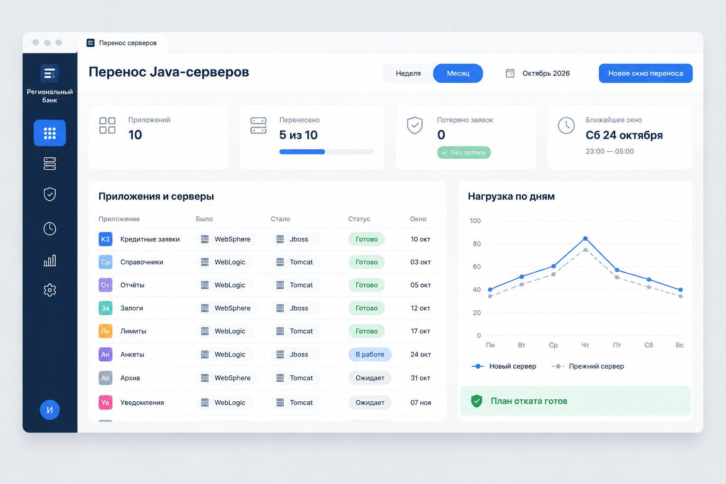Click the Новое окно переноса button
The width and height of the screenshot is (726, 484).
click(646, 73)
